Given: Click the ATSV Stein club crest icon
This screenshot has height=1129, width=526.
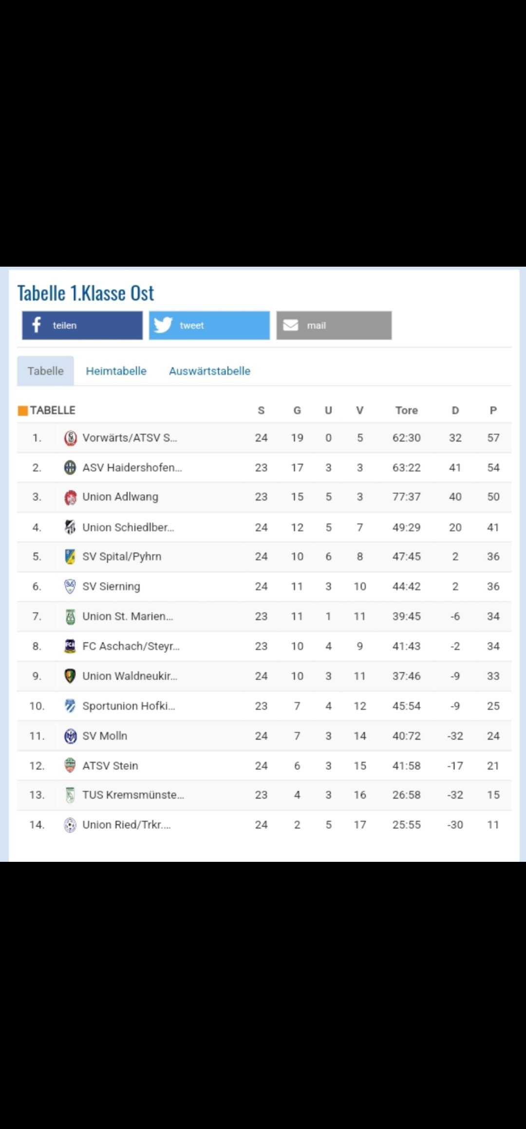Looking at the screenshot, I should (70, 765).
